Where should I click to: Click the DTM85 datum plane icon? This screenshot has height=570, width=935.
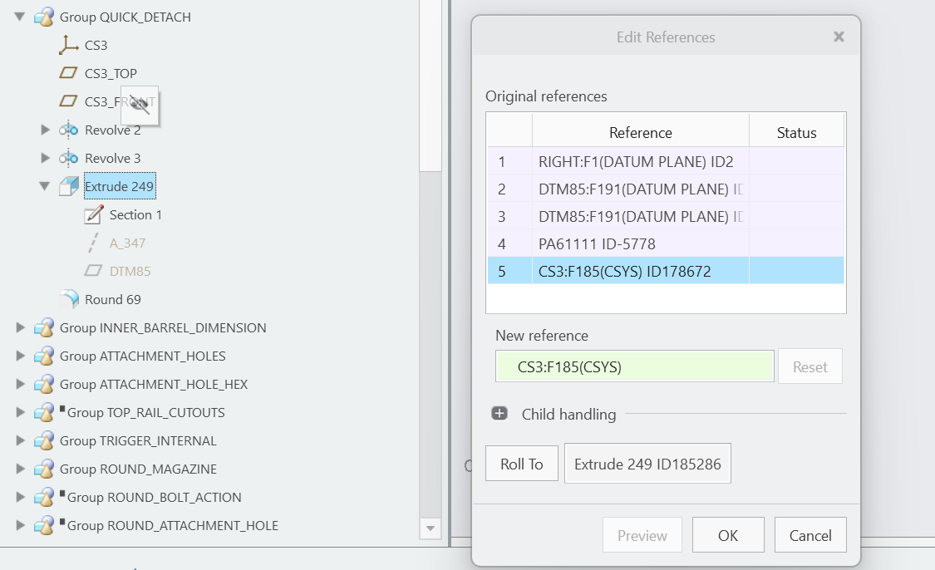tap(93, 271)
